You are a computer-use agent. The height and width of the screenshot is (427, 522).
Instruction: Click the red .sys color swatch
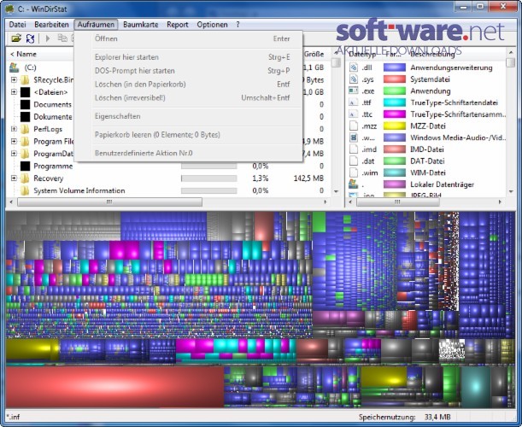[x=395, y=79]
